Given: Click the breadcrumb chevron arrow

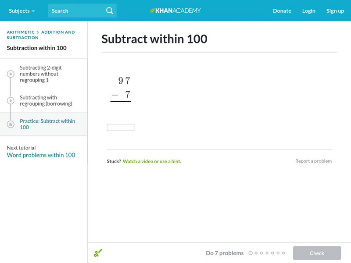Looking at the screenshot, I should tap(37, 32).
